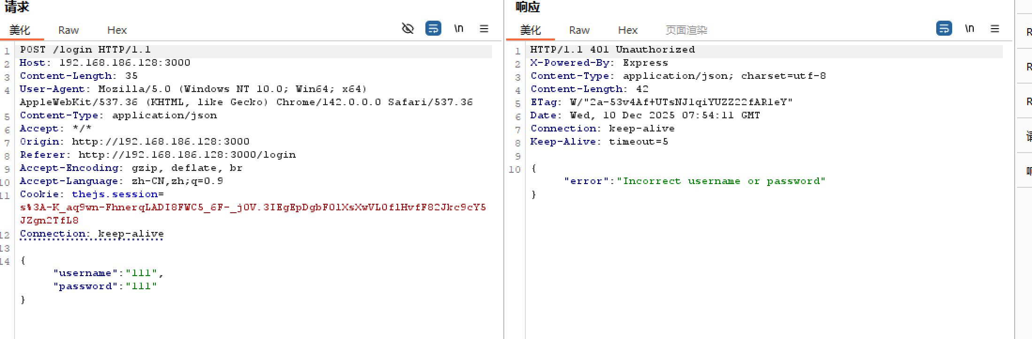The width and height of the screenshot is (1032, 339).
Task: Toggle word wrap icon in the request panel
Action: 433,29
